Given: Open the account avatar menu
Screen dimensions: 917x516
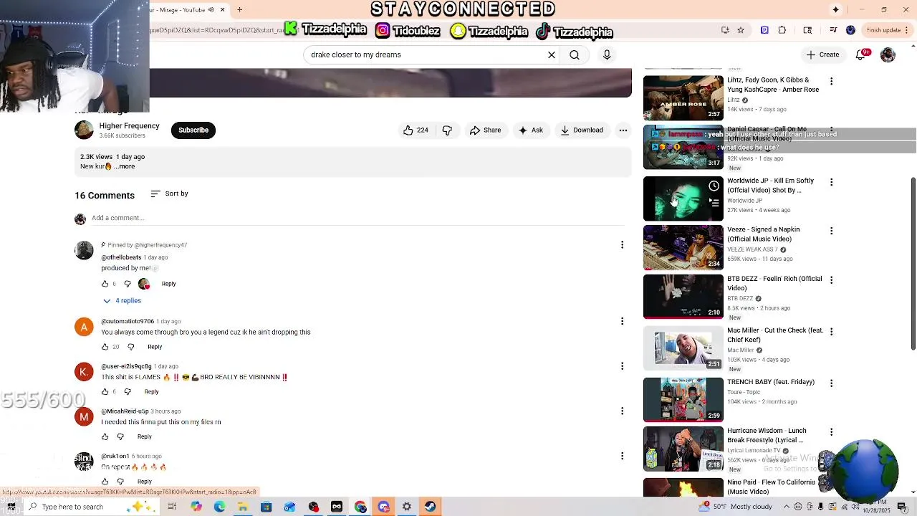Looking at the screenshot, I should (888, 54).
